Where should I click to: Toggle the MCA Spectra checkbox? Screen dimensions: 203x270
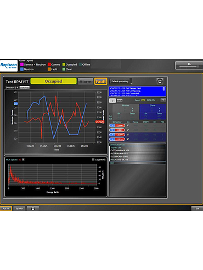(24, 159)
